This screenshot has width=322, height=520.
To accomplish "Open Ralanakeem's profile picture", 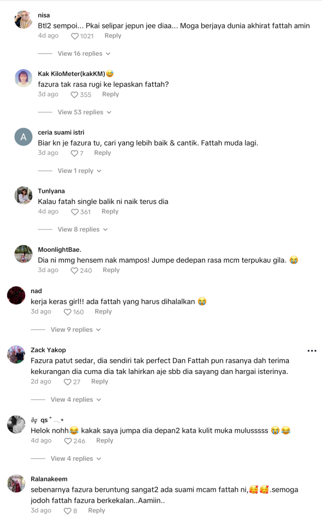I will [x=16, y=483].
